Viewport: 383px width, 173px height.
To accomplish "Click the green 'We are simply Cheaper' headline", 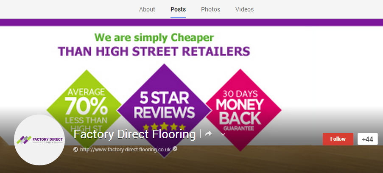I will tap(154, 38).
